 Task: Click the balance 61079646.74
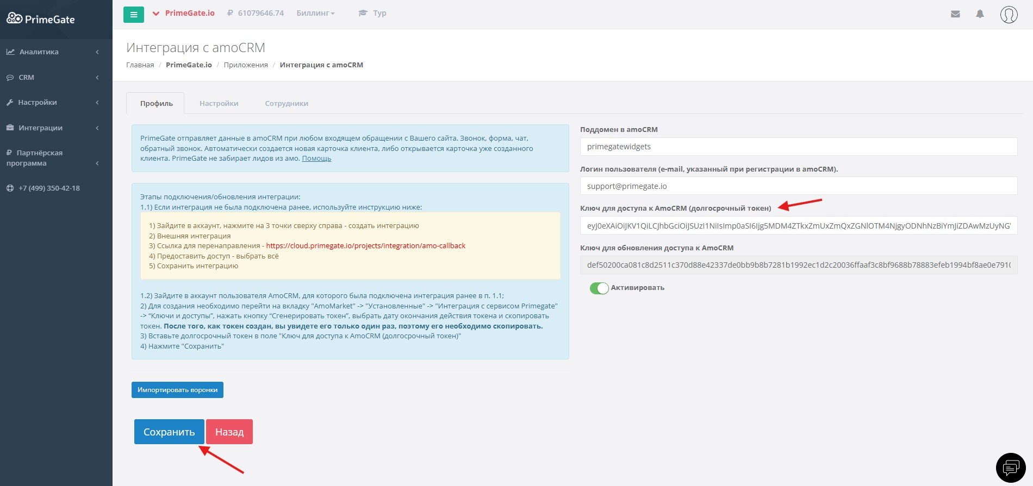pos(261,13)
